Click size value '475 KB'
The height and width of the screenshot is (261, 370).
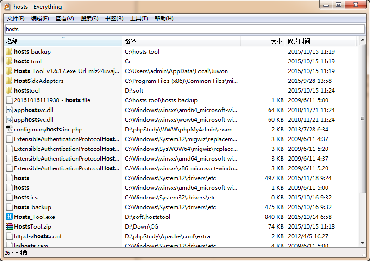pyautogui.click(x=274, y=207)
